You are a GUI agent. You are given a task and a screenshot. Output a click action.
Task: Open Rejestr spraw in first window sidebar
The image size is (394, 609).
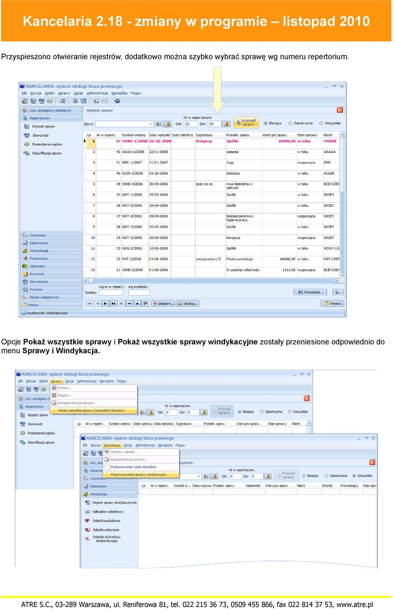coord(40,127)
